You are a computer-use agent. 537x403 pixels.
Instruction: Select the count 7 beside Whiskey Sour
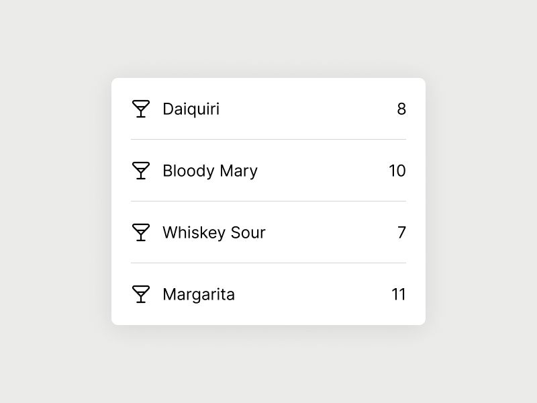point(401,232)
